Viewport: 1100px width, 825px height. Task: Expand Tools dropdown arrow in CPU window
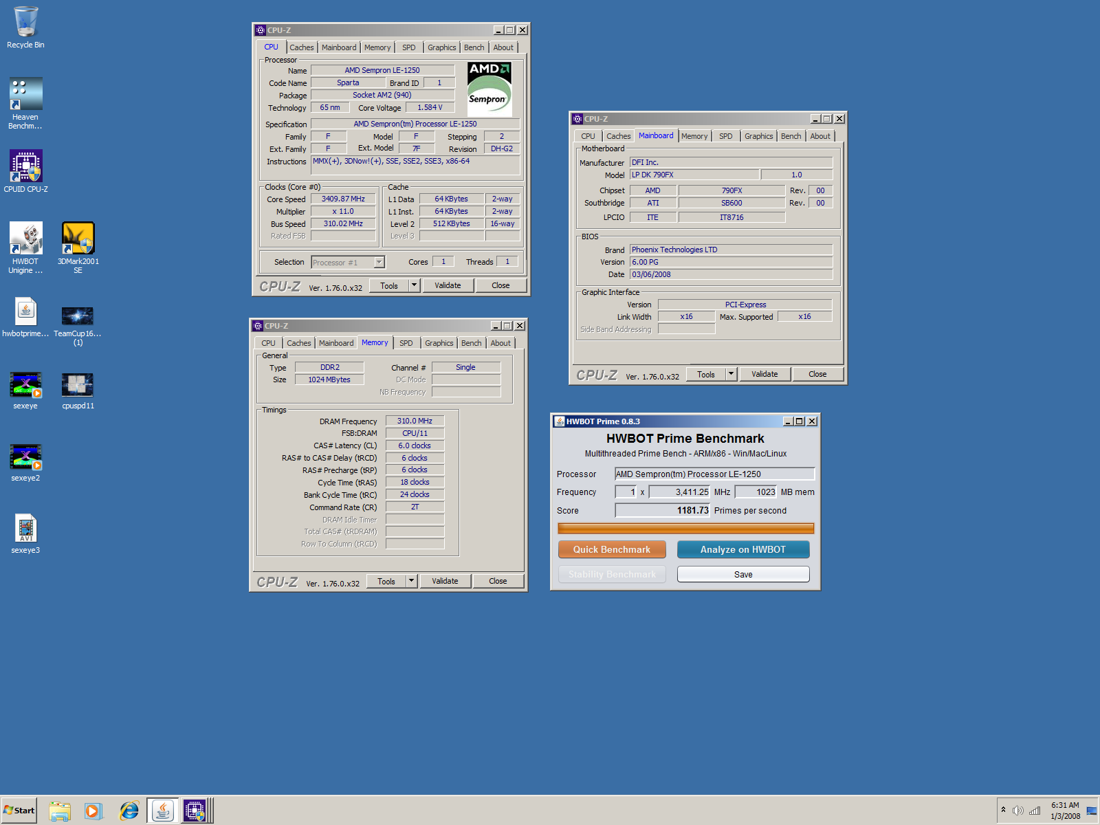pyautogui.click(x=414, y=285)
